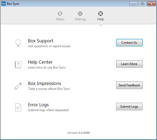Click 'Ask questions or report issues' text
The image size is (157, 140).
pyautogui.click(x=49, y=46)
